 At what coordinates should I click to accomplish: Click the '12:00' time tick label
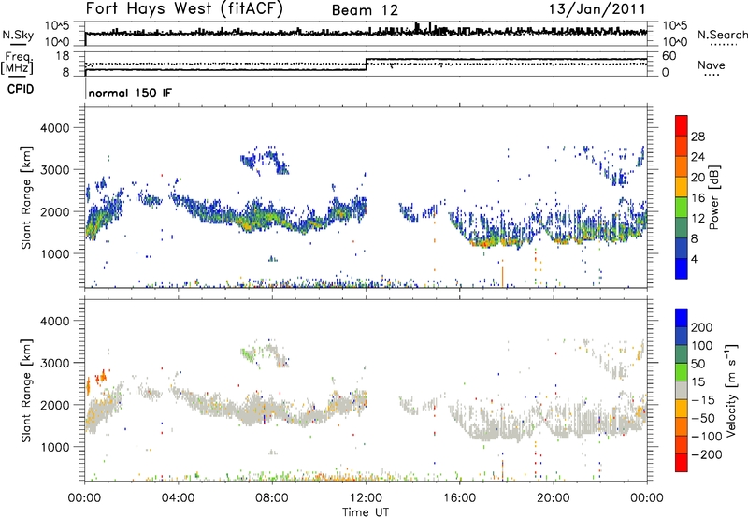(x=366, y=498)
